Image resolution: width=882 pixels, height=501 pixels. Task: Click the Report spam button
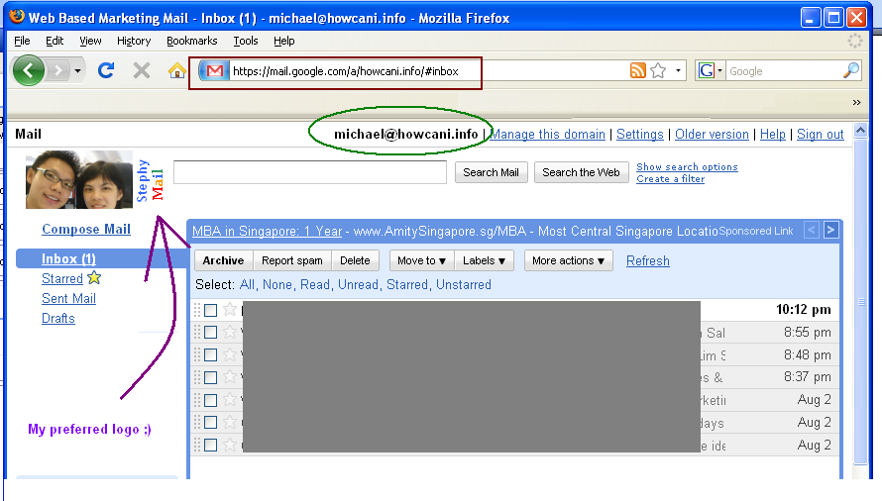pyautogui.click(x=292, y=260)
